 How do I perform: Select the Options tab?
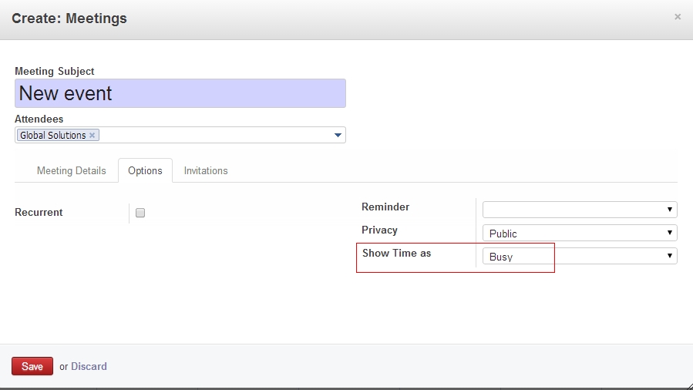(145, 170)
